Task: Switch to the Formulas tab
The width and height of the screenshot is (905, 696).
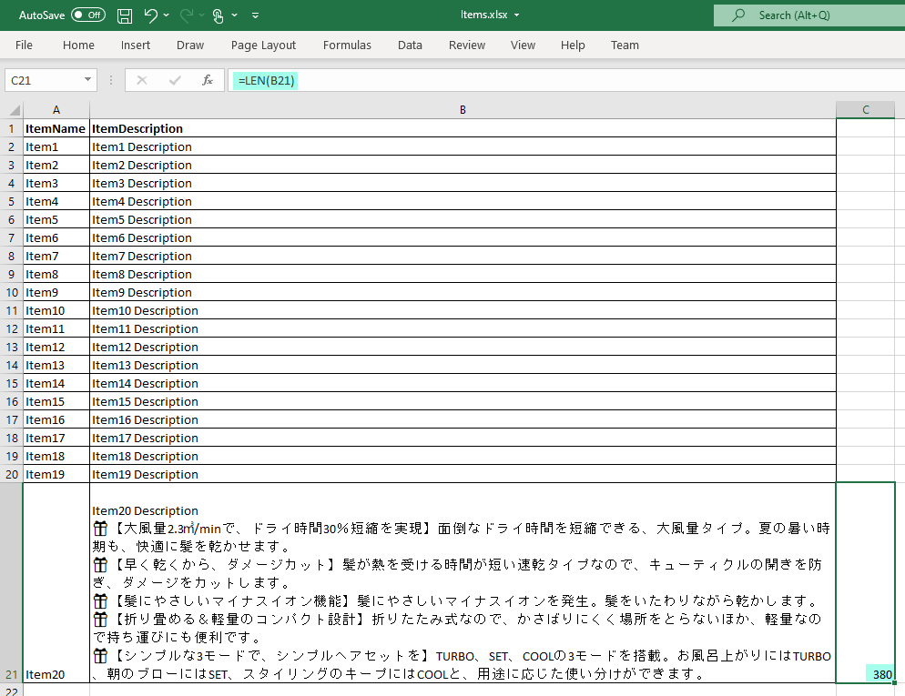Action: tap(347, 45)
